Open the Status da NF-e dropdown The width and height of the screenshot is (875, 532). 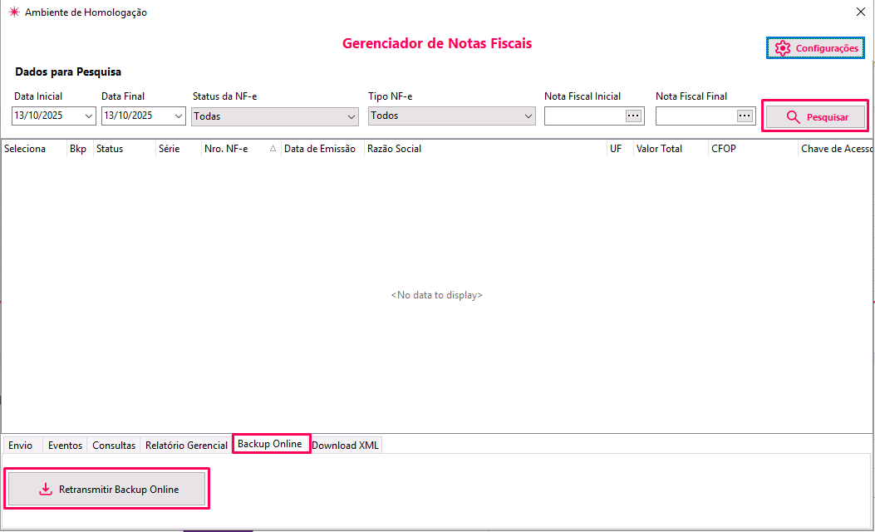[x=351, y=117]
